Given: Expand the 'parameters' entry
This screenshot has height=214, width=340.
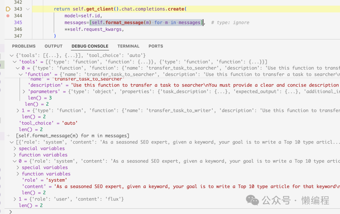Looking at the screenshot, I should 24,92.
